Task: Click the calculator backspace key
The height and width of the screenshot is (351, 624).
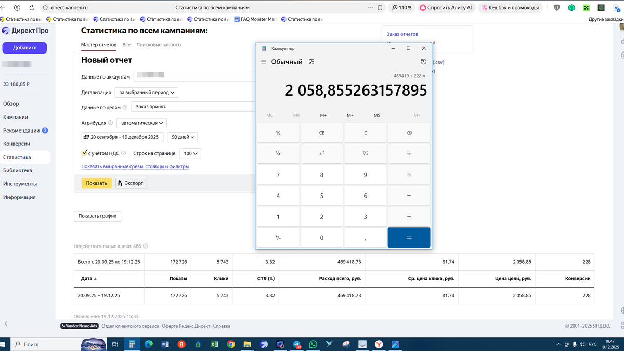Action: 409,133
